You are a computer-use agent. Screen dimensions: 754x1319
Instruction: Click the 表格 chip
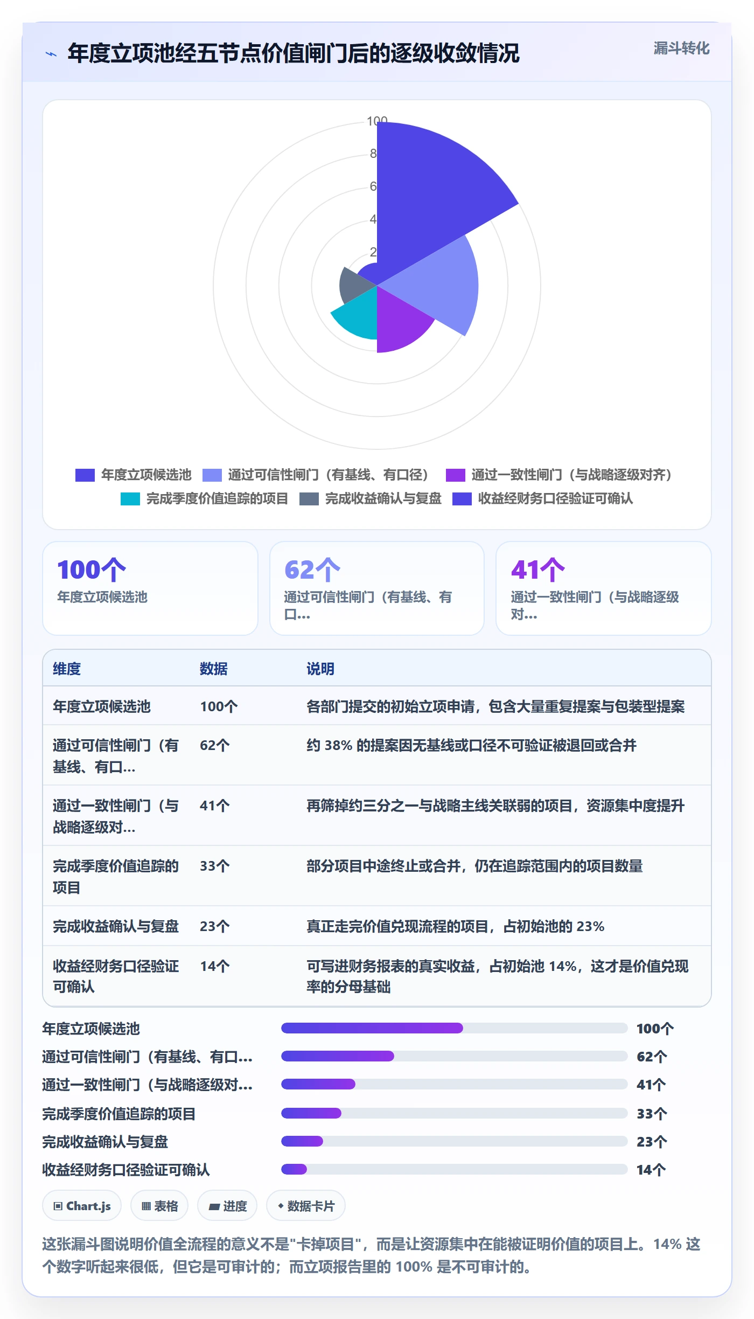pyautogui.click(x=159, y=1206)
